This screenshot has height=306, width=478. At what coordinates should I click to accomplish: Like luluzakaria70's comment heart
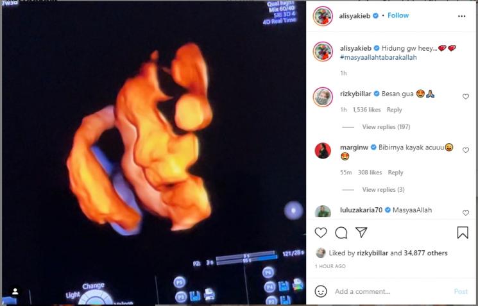466,213
